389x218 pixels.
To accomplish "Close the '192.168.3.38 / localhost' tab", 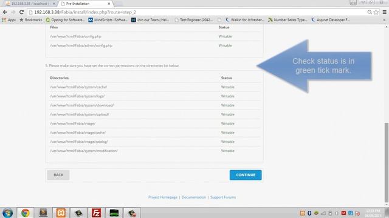I will pos(54,4).
